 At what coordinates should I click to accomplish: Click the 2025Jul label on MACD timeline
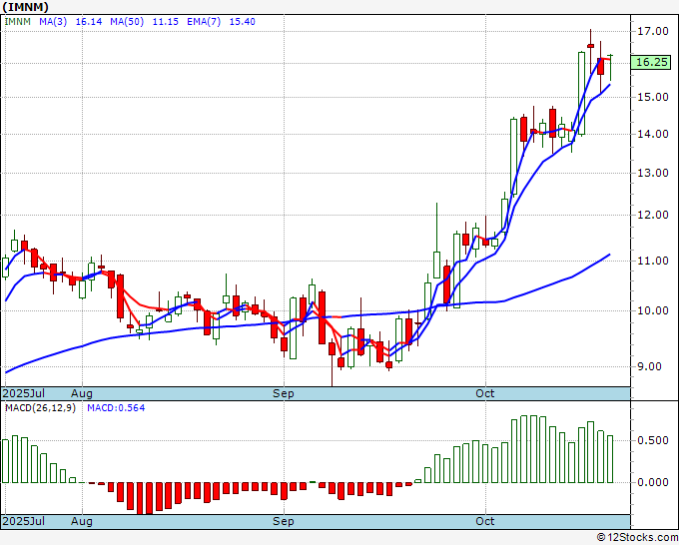[x=24, y=521]
